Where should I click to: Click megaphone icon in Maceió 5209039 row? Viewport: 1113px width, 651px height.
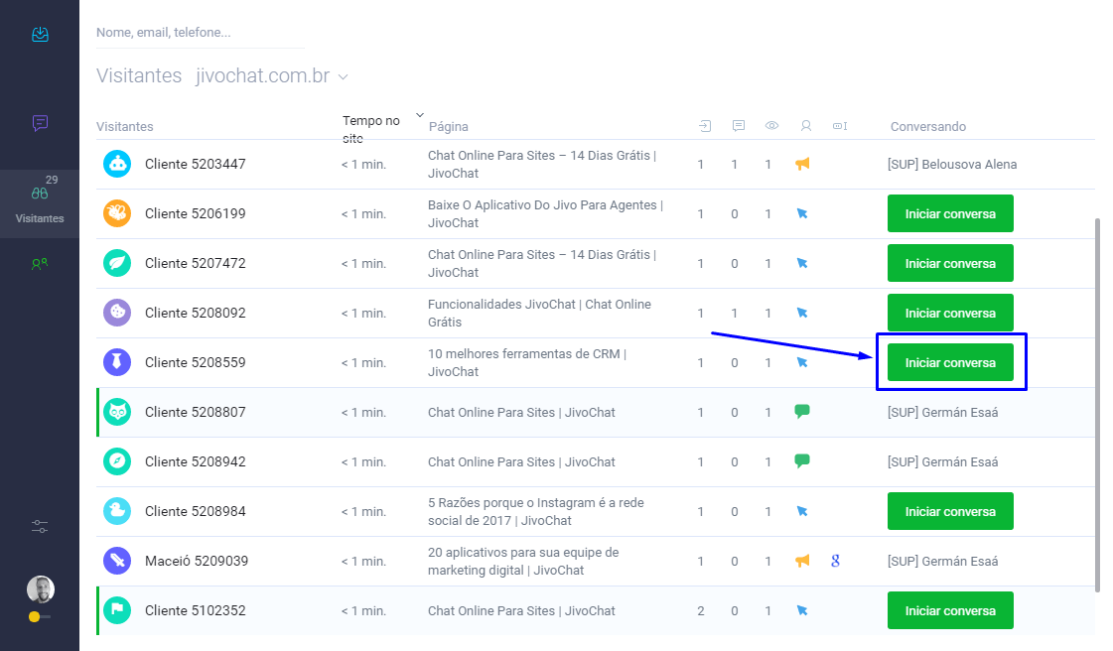(x=802, y=561)
